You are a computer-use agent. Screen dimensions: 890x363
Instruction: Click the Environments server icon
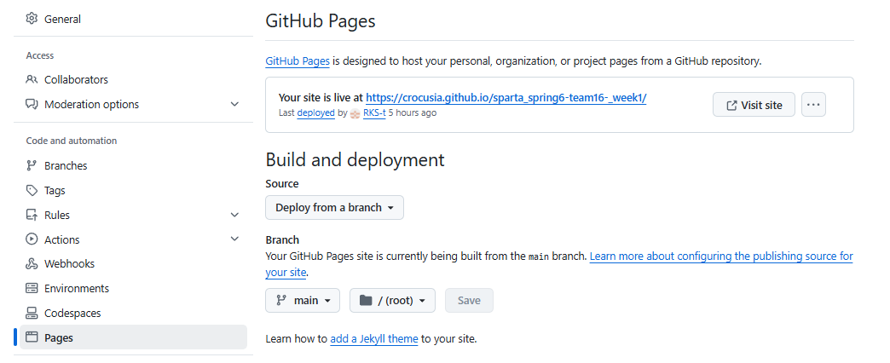[x=32, y=288]
